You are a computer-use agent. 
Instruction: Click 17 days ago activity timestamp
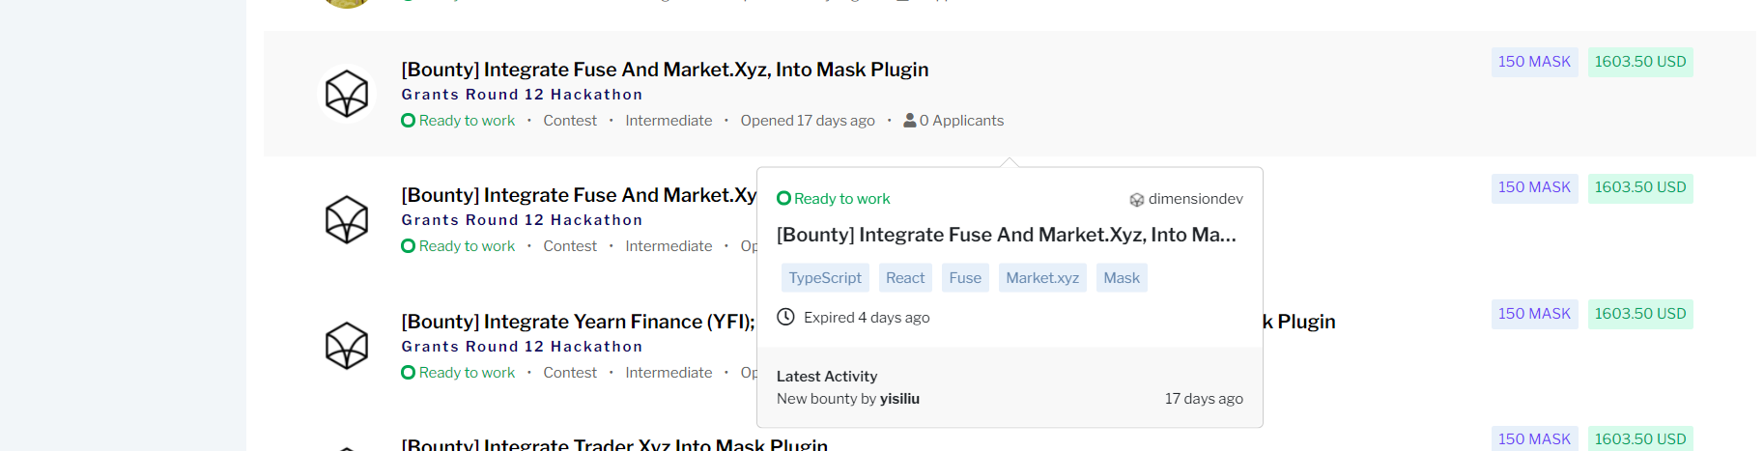pos(1204,399)
